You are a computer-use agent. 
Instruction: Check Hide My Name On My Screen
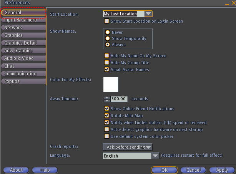tap(106, 55)
